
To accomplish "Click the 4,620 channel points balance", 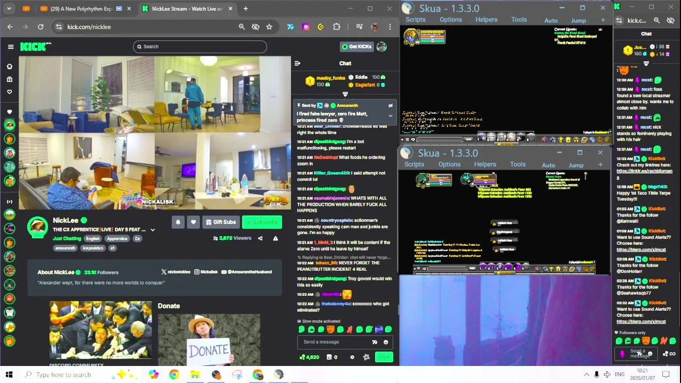I will click(x=310, y=357).
